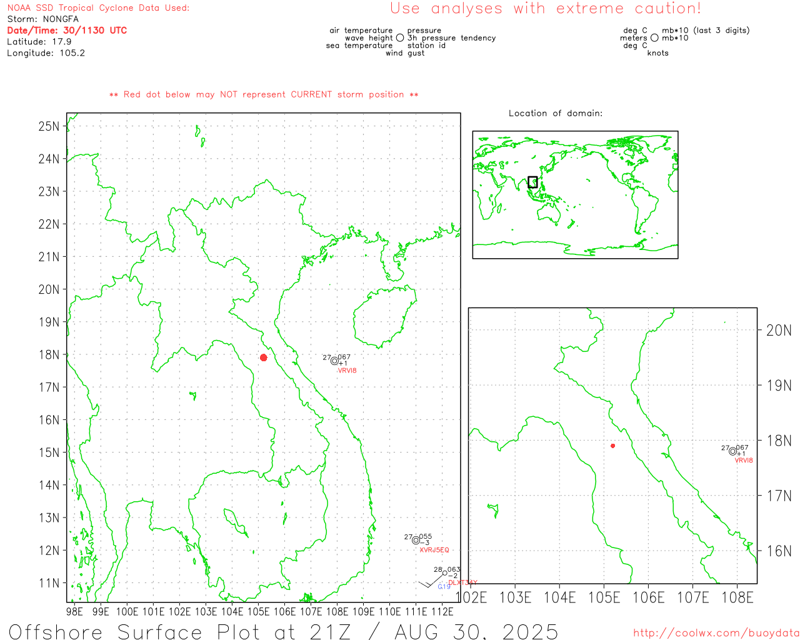This screenshot has height=640, width=800.
Task: Click the red dot disclaimer text above map
Action: 264,95
